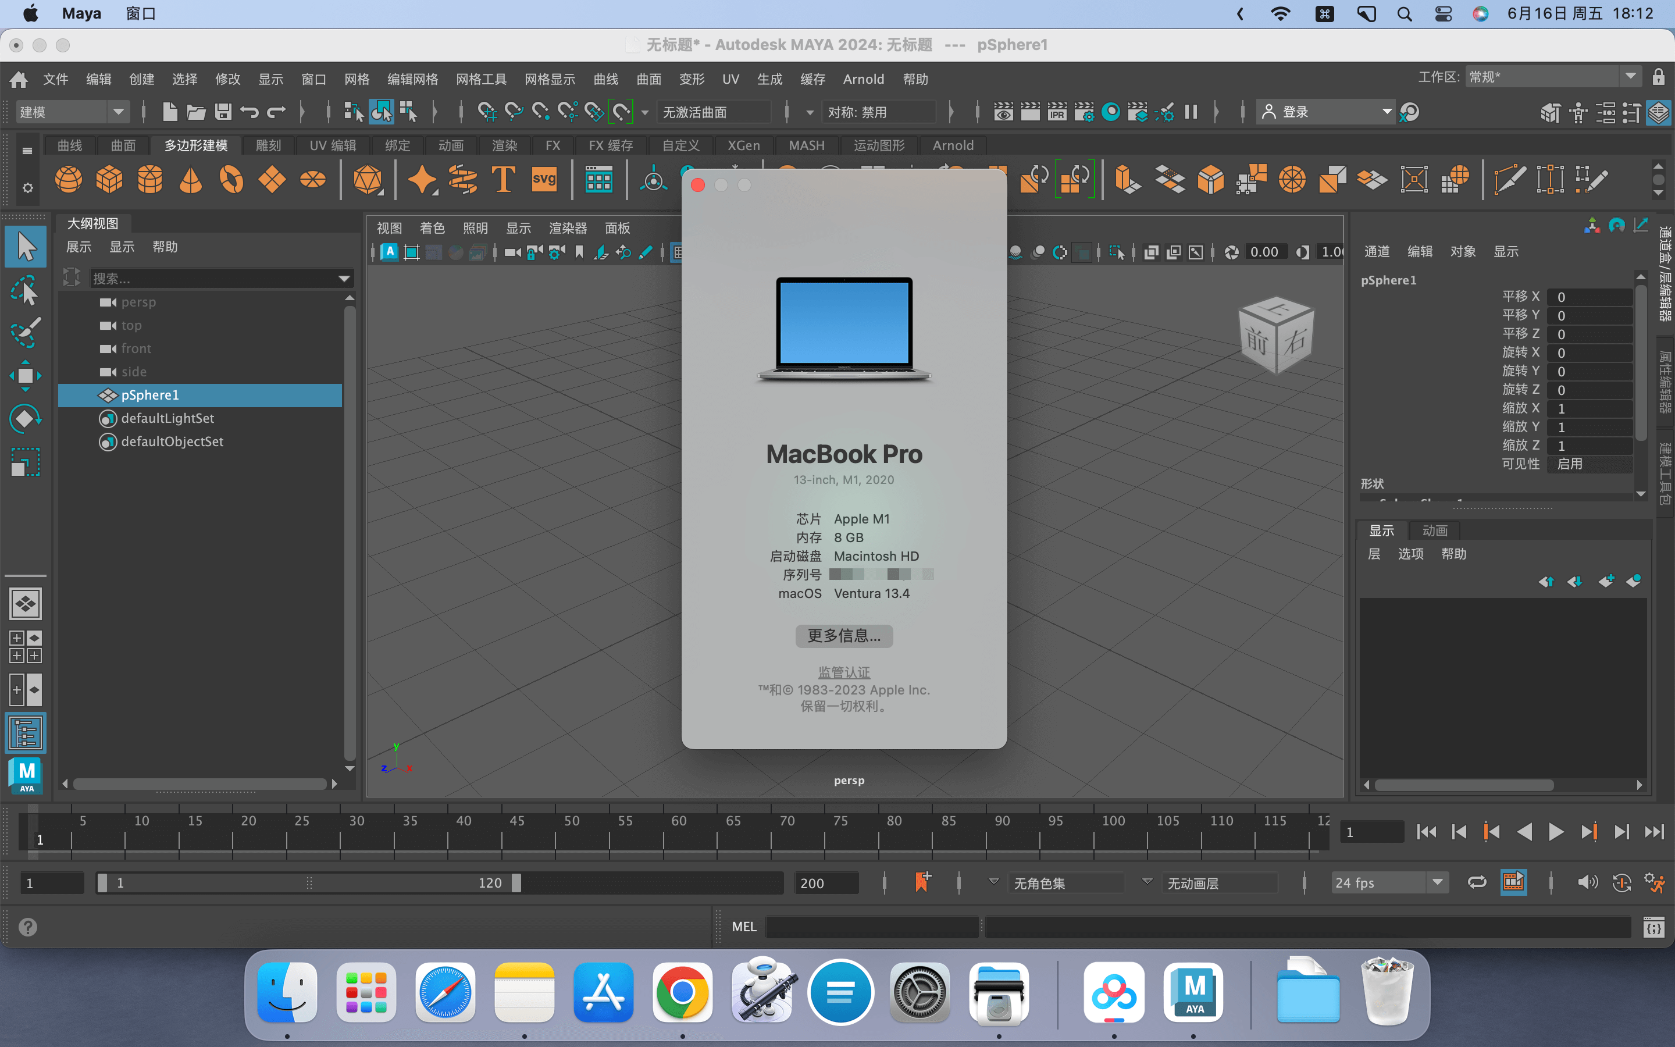Toggle snap to grids
Viewport: 1675px width, 1047px height.
point(487,112)
